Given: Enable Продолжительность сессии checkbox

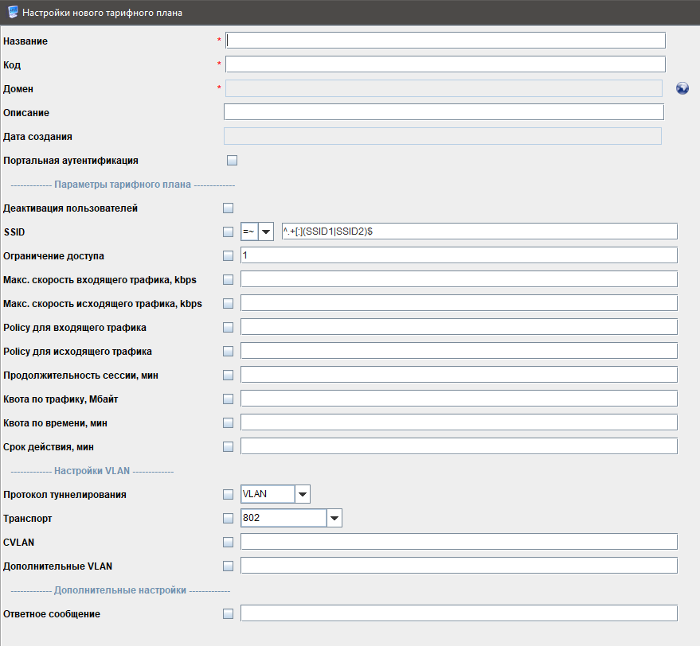Looking at the screenshot, I should (x=229, y=375).
